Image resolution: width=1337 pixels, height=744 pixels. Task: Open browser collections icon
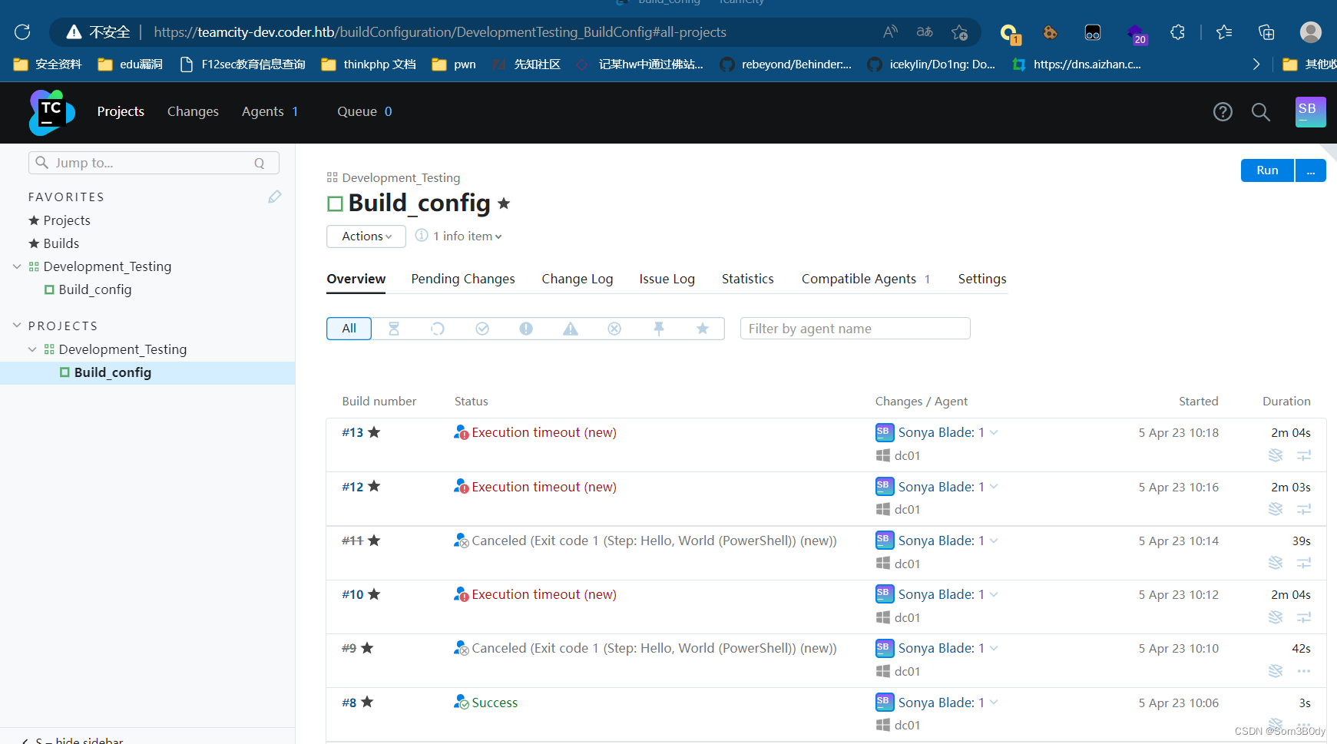(1266, 32)
